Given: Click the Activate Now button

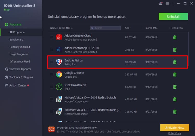Looking at the screenshot, I should 175,128.
